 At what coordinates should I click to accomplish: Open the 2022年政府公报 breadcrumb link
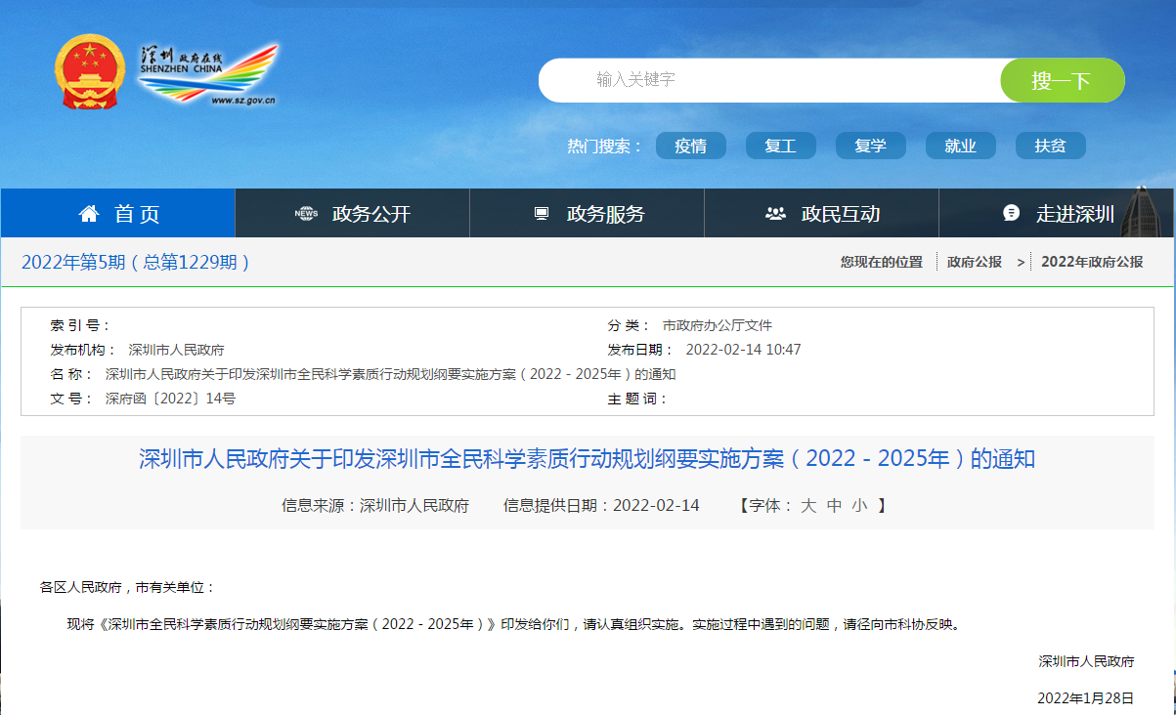coord(1091,262)
